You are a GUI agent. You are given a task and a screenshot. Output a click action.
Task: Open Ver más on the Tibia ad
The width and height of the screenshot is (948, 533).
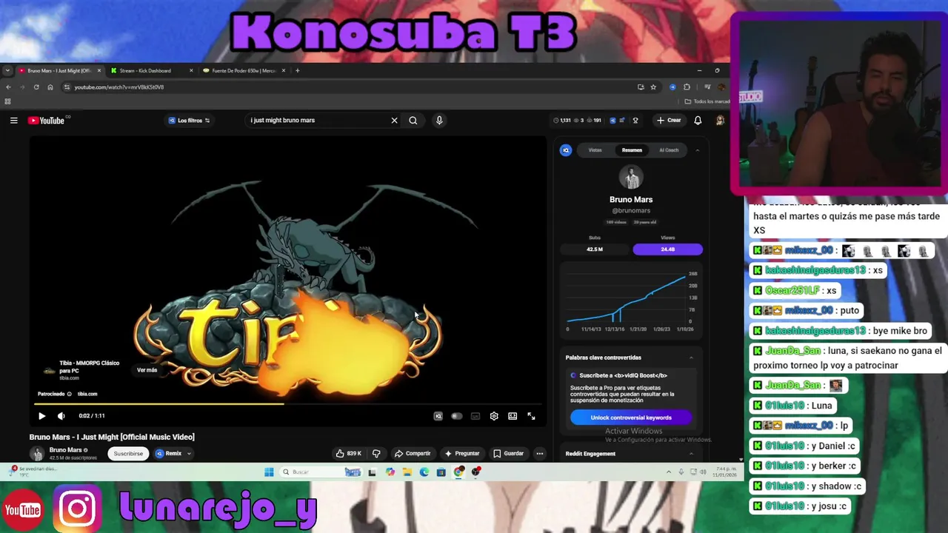[x=147, y=370]
